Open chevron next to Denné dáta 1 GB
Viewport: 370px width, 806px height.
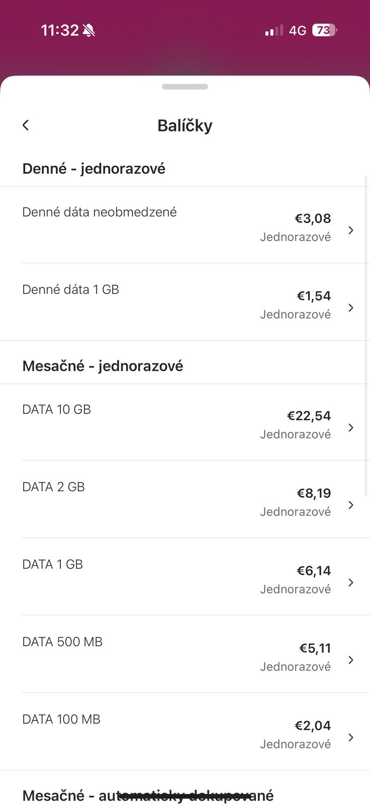coord(351,308)
